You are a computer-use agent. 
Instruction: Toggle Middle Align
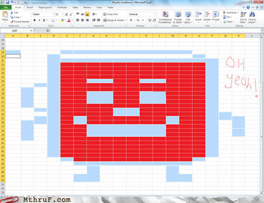coord(82,14)
